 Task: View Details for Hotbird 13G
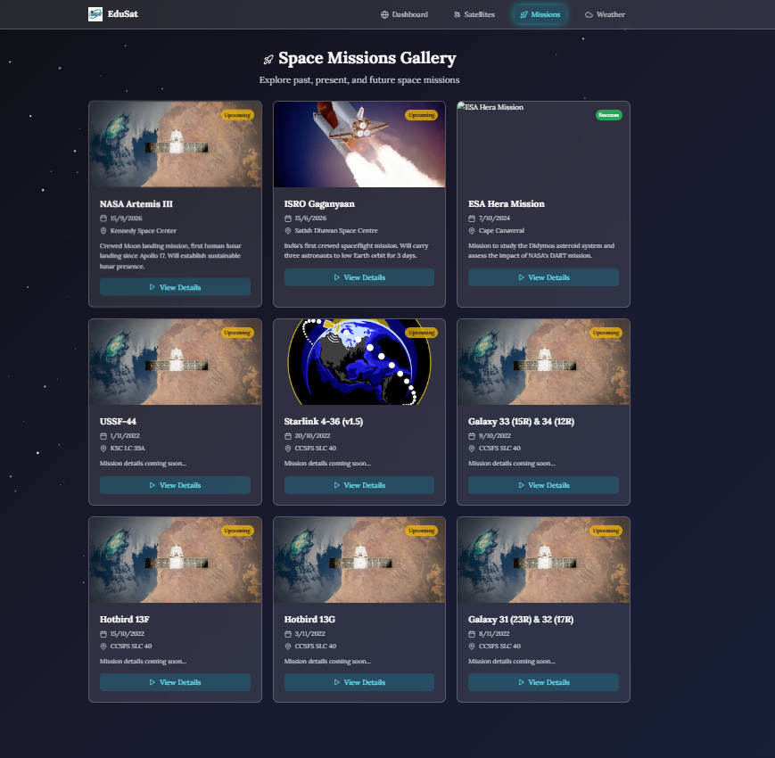click(359, 682)
